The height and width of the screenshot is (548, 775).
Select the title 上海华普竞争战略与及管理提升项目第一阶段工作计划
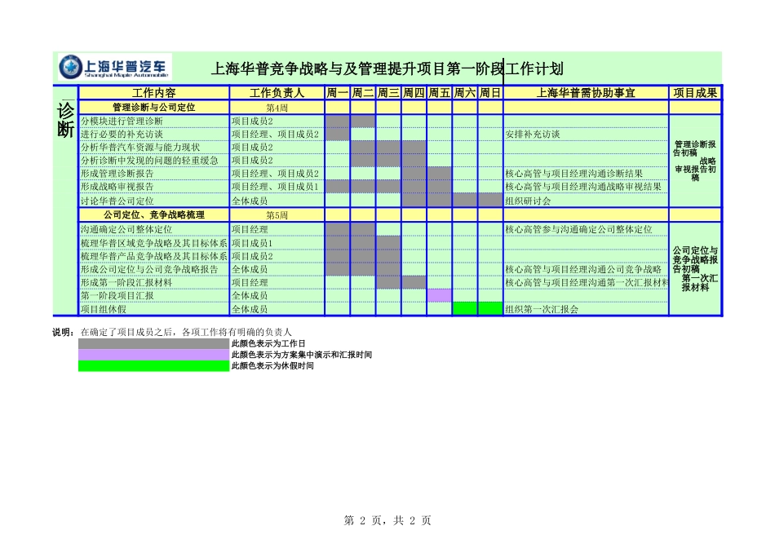[x=387, y=68]
